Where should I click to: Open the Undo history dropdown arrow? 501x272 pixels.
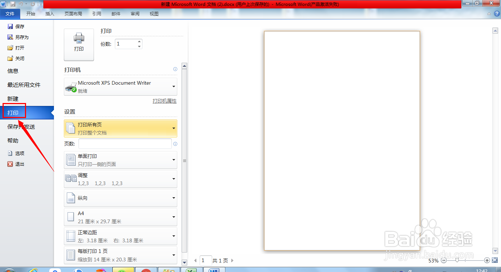coord(26,4)
